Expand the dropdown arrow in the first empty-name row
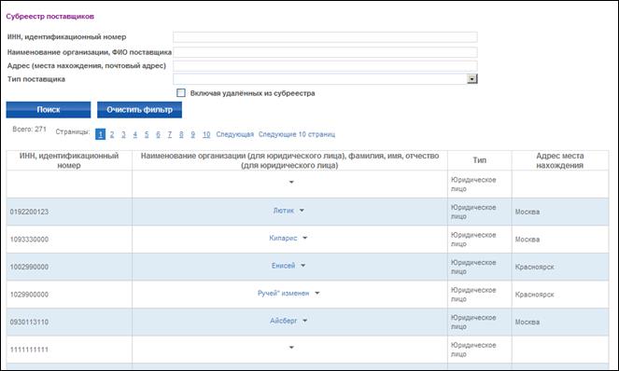The image size is (619, 371). 291,182
